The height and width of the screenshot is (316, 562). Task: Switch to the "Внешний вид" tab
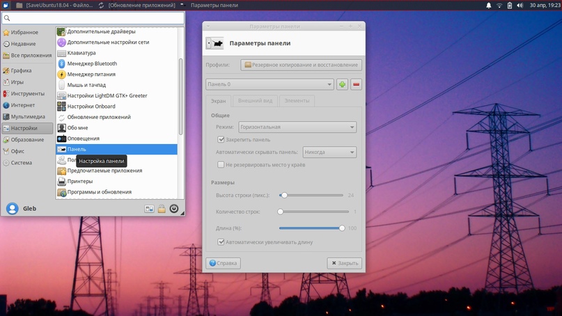click(x=255, y=101)
